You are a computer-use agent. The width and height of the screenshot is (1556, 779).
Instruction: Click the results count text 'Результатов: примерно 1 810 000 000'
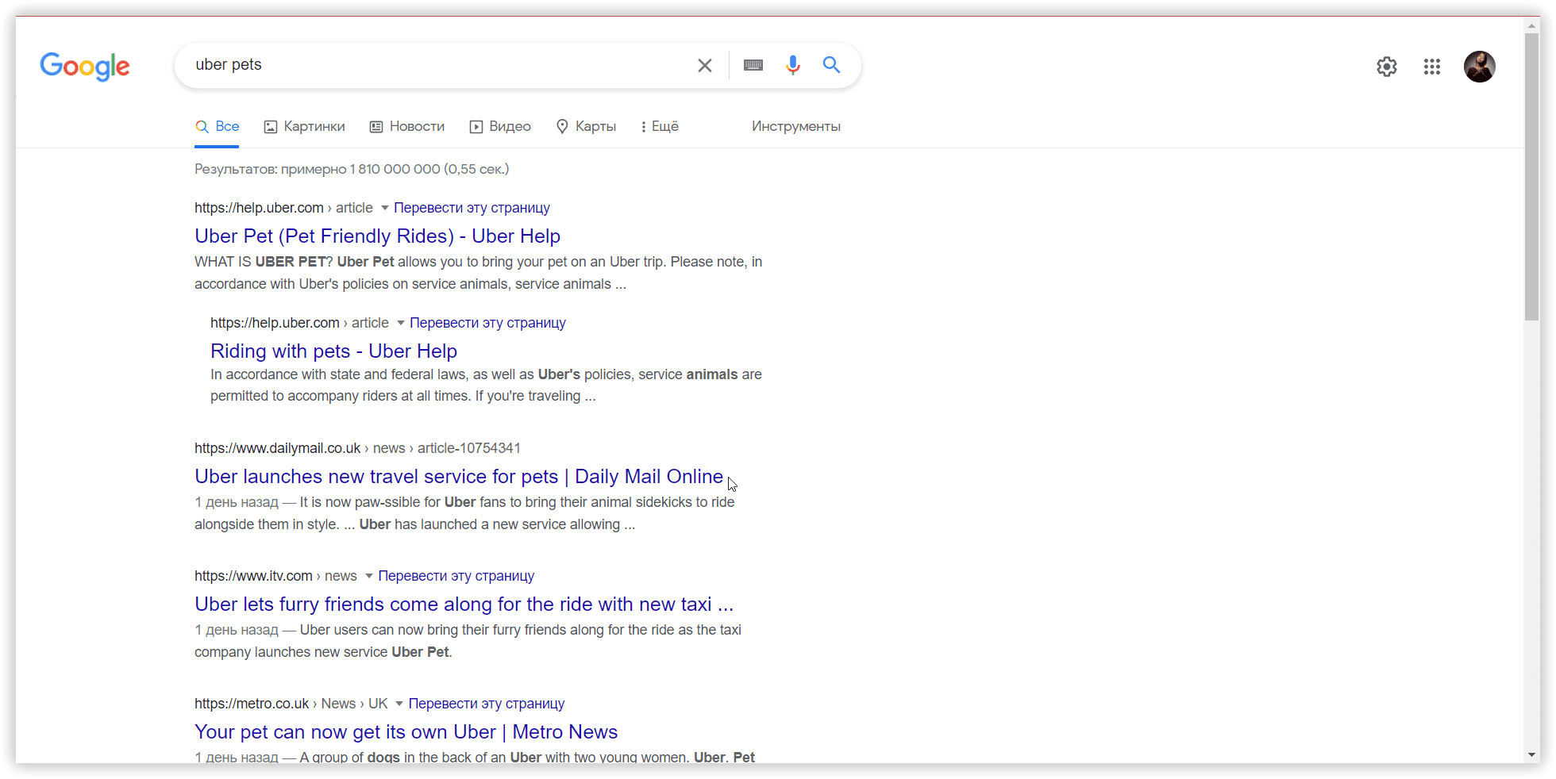coord(318,169)
